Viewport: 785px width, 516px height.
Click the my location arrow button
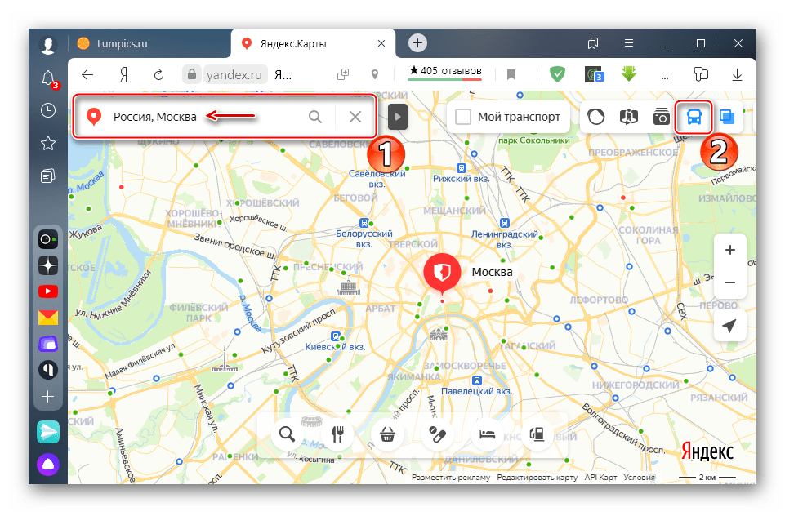[729, 326]
